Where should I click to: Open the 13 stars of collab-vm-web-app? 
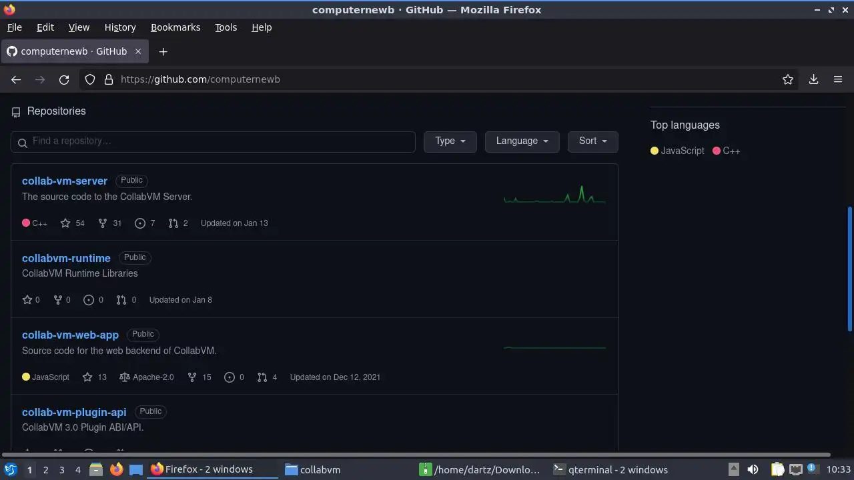(x=95, y=377)
